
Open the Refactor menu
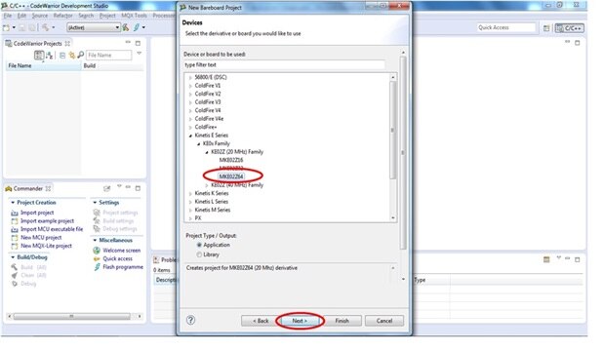(x=62, y=16)
